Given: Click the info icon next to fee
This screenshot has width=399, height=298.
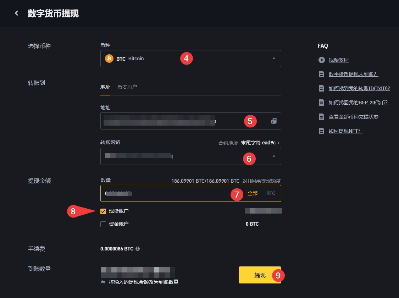Looking at the screenshot, I should click(138, 249).
